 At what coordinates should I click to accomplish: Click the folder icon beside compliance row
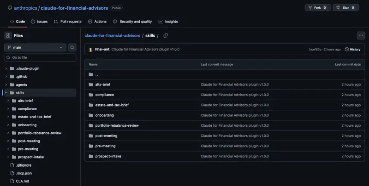[91, 95]
